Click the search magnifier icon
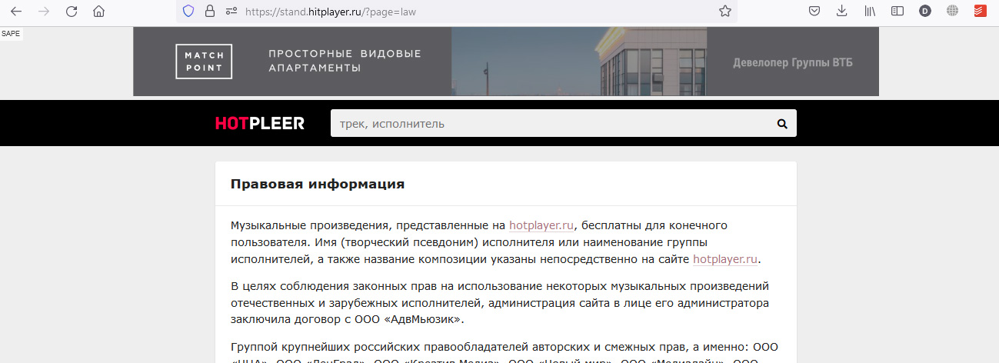This screenshot has width=999, height=363. [x=782, y=123]
